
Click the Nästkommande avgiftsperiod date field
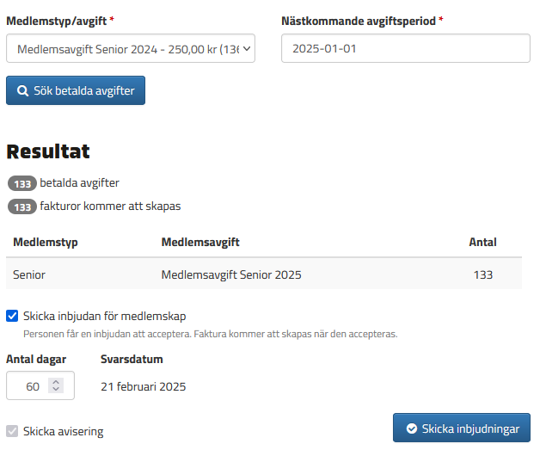tap(405, 49)
